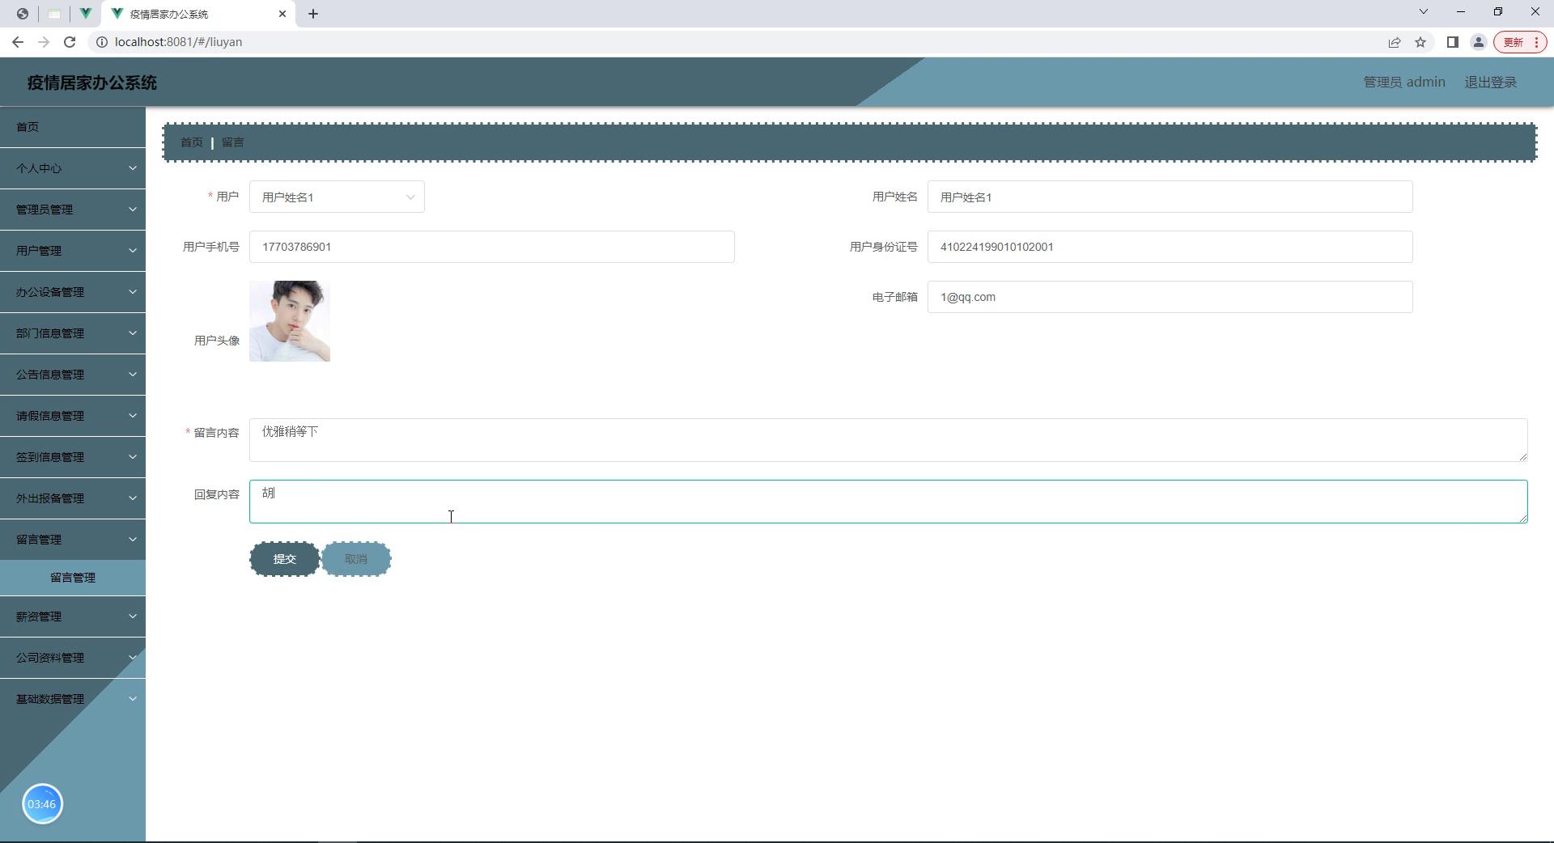
Task: Click the 用户手机号 field
Action: tap(491, 247)
